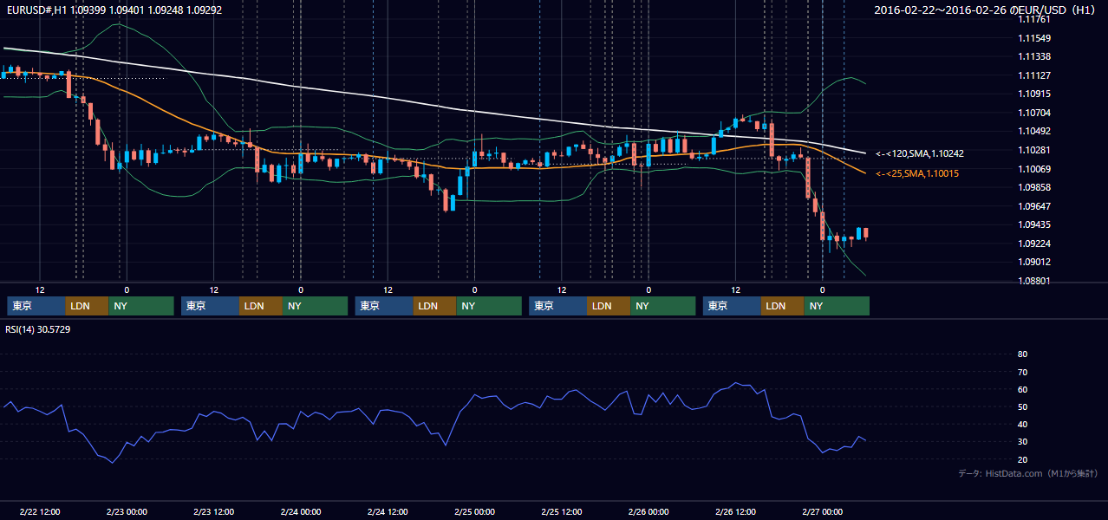
Task: Select the 2/26 12:00 time label
Action: pos(735,512)
